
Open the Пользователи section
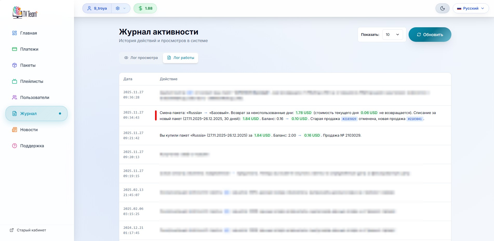tap(35, 97)
